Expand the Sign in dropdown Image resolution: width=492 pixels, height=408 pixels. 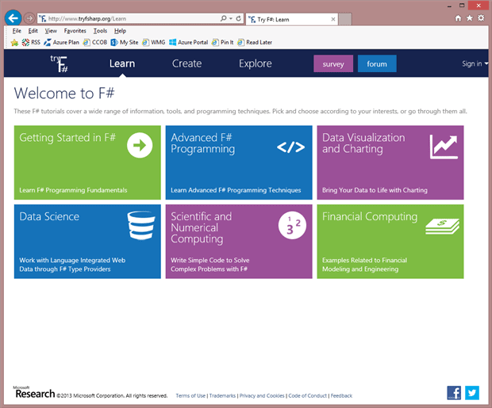coord(475,63)
